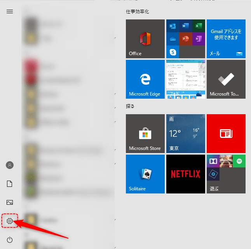This screenshot has height=249, width=251.
Task: Open the Solitaire tile
Action: point(145,174)
